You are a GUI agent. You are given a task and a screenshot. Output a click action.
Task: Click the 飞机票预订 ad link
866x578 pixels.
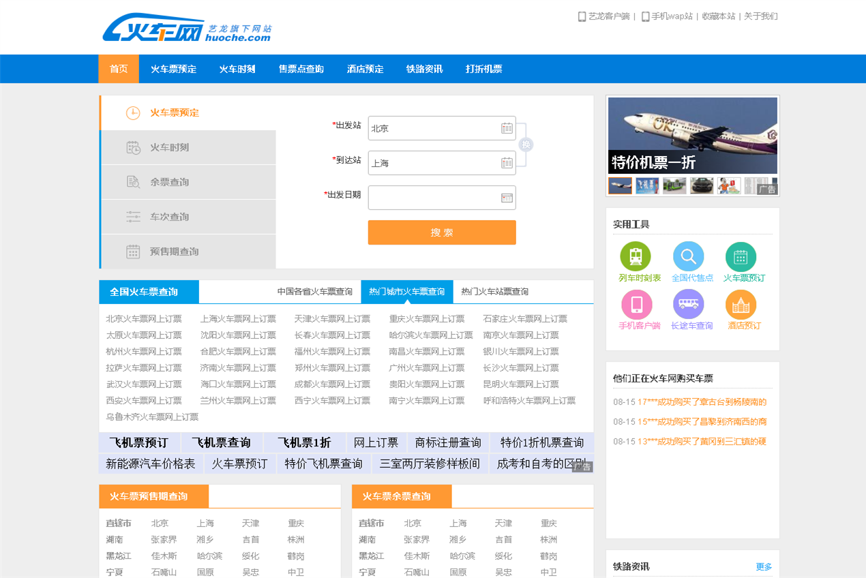tap(139, 442)
